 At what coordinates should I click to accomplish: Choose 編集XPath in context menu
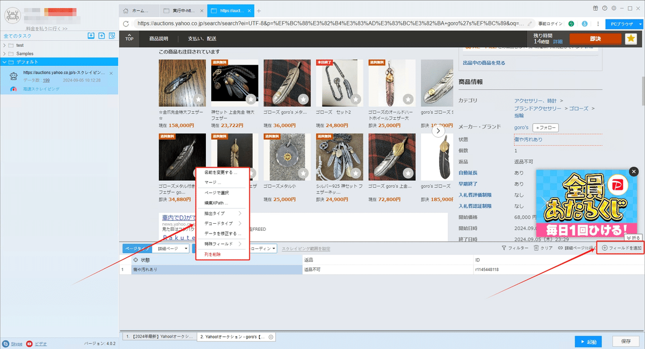point(221,203)
